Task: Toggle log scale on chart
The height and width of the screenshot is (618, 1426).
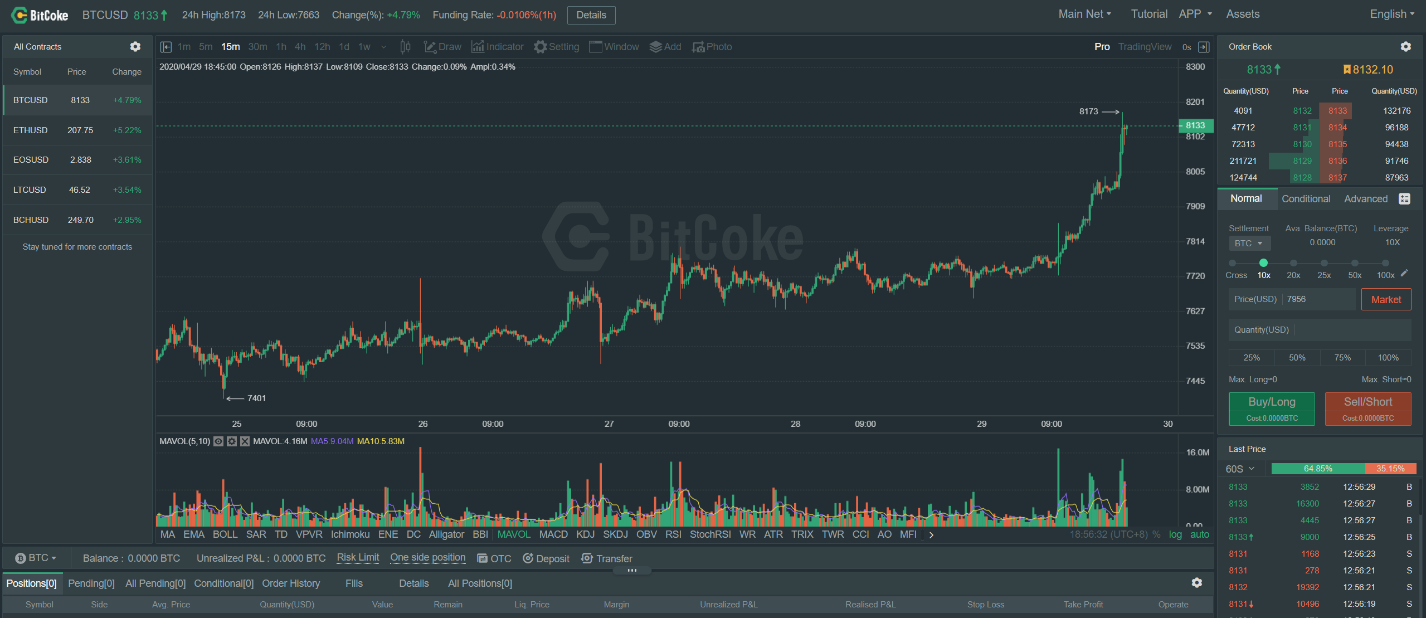Action: (x=1175, y=534)
